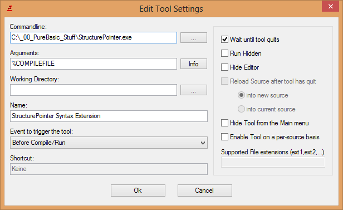
Task: Browse for the working directory
Action: coord(194,90)
